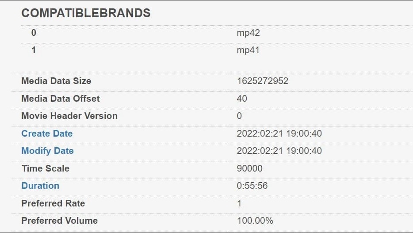Select the value 1625272952

pos(262,81)
